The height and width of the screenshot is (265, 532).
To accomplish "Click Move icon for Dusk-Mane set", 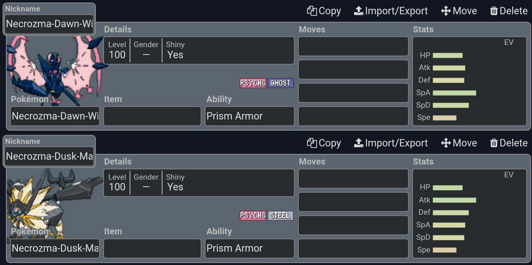I will (446, 143).
